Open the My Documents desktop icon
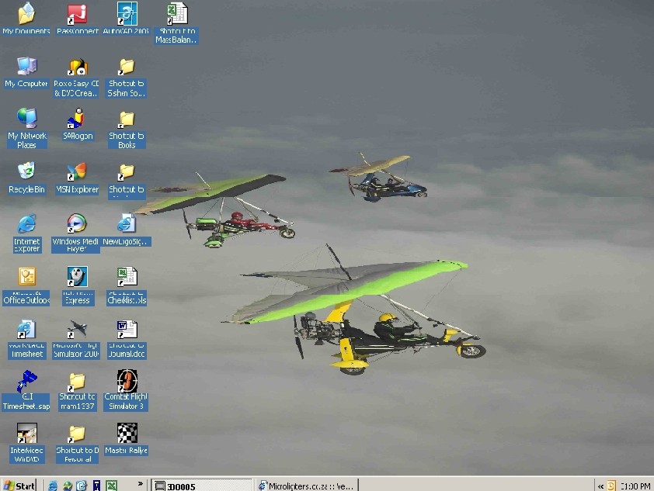The width and height of the screenshot is (654, 491). 26,19
